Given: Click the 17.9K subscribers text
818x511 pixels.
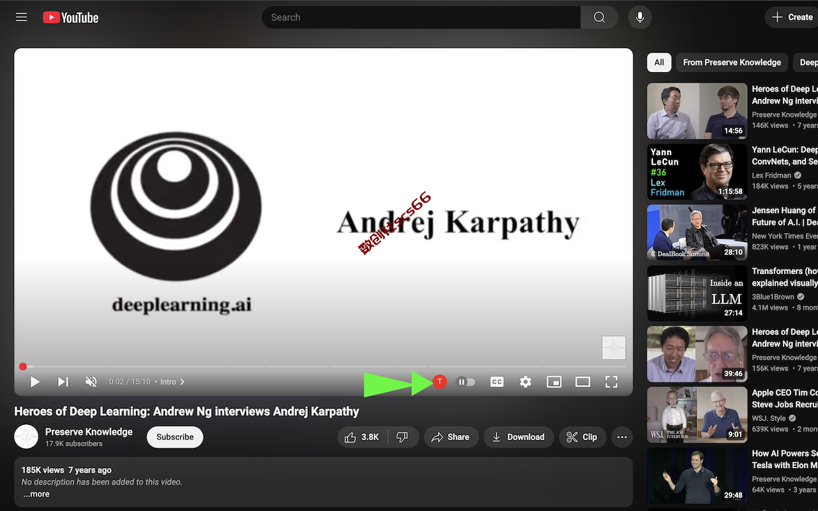Looking at the screenshot, I should (74, 444).
